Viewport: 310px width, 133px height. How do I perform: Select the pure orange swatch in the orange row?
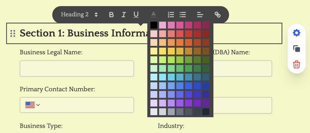click(180, 42)
